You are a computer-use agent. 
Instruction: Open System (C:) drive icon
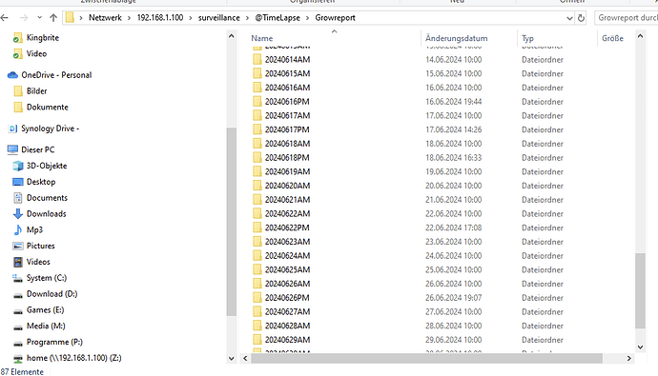17,278
